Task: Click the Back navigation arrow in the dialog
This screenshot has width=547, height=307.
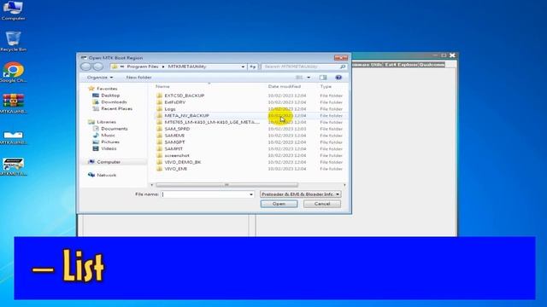Action: tap(85, 67)
